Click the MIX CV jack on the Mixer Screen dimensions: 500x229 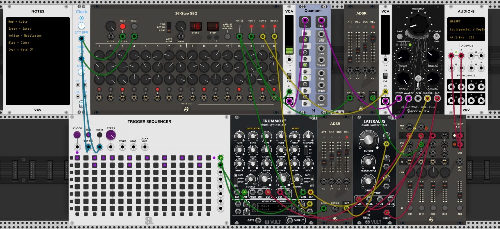pyautogui.click(x=460, y=162)
